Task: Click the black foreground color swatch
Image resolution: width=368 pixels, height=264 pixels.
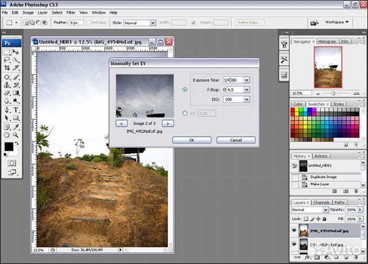Action: tap(9, 146)
